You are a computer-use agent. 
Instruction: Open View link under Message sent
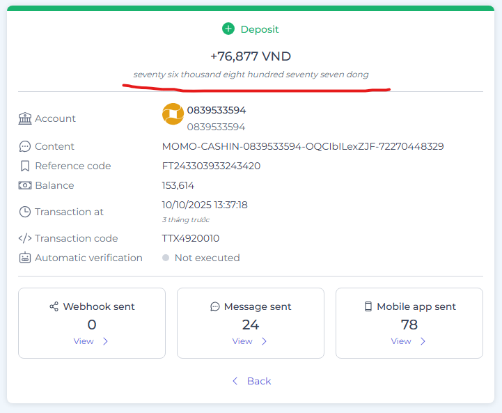pos(242,341)
